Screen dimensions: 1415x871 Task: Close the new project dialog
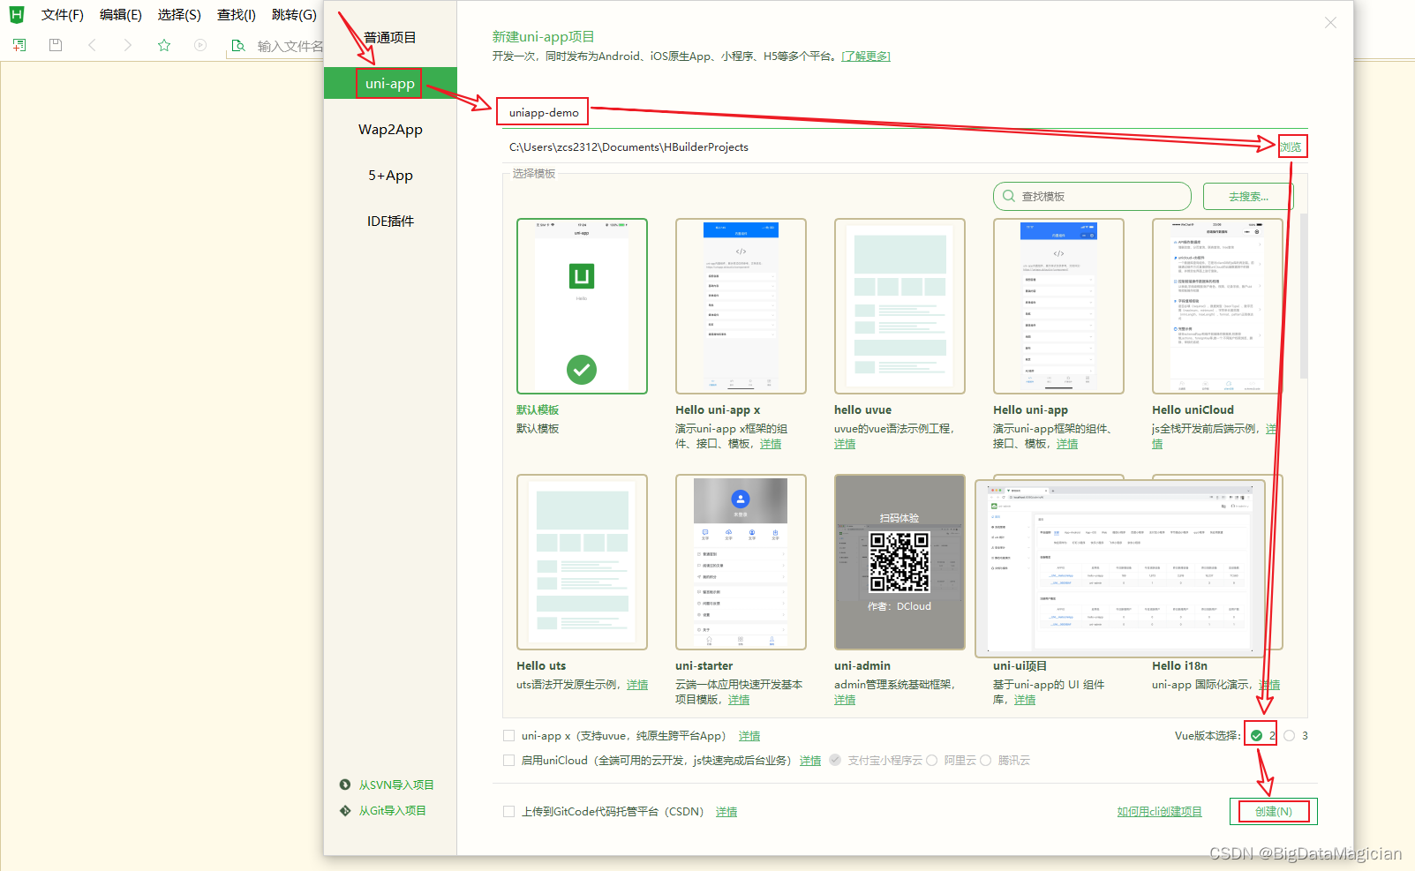(1330, 23)
